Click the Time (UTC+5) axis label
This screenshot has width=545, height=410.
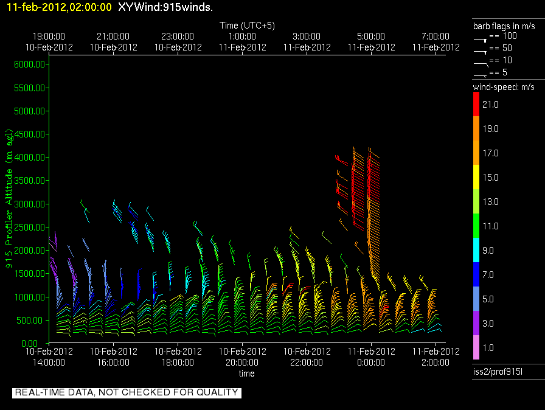247,26
